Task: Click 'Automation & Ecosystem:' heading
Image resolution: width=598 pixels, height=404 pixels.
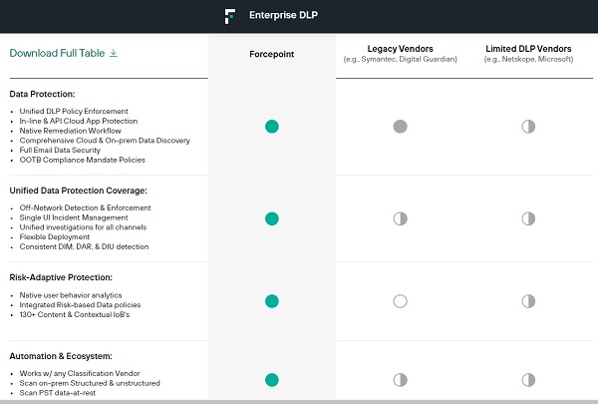Action: point(61,356)
